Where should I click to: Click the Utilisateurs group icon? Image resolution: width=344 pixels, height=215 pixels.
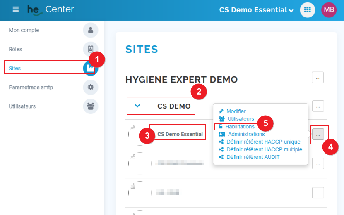[x=90, y=106]
